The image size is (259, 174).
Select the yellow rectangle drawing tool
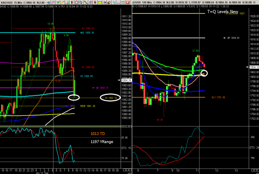[x=100, y=2]
